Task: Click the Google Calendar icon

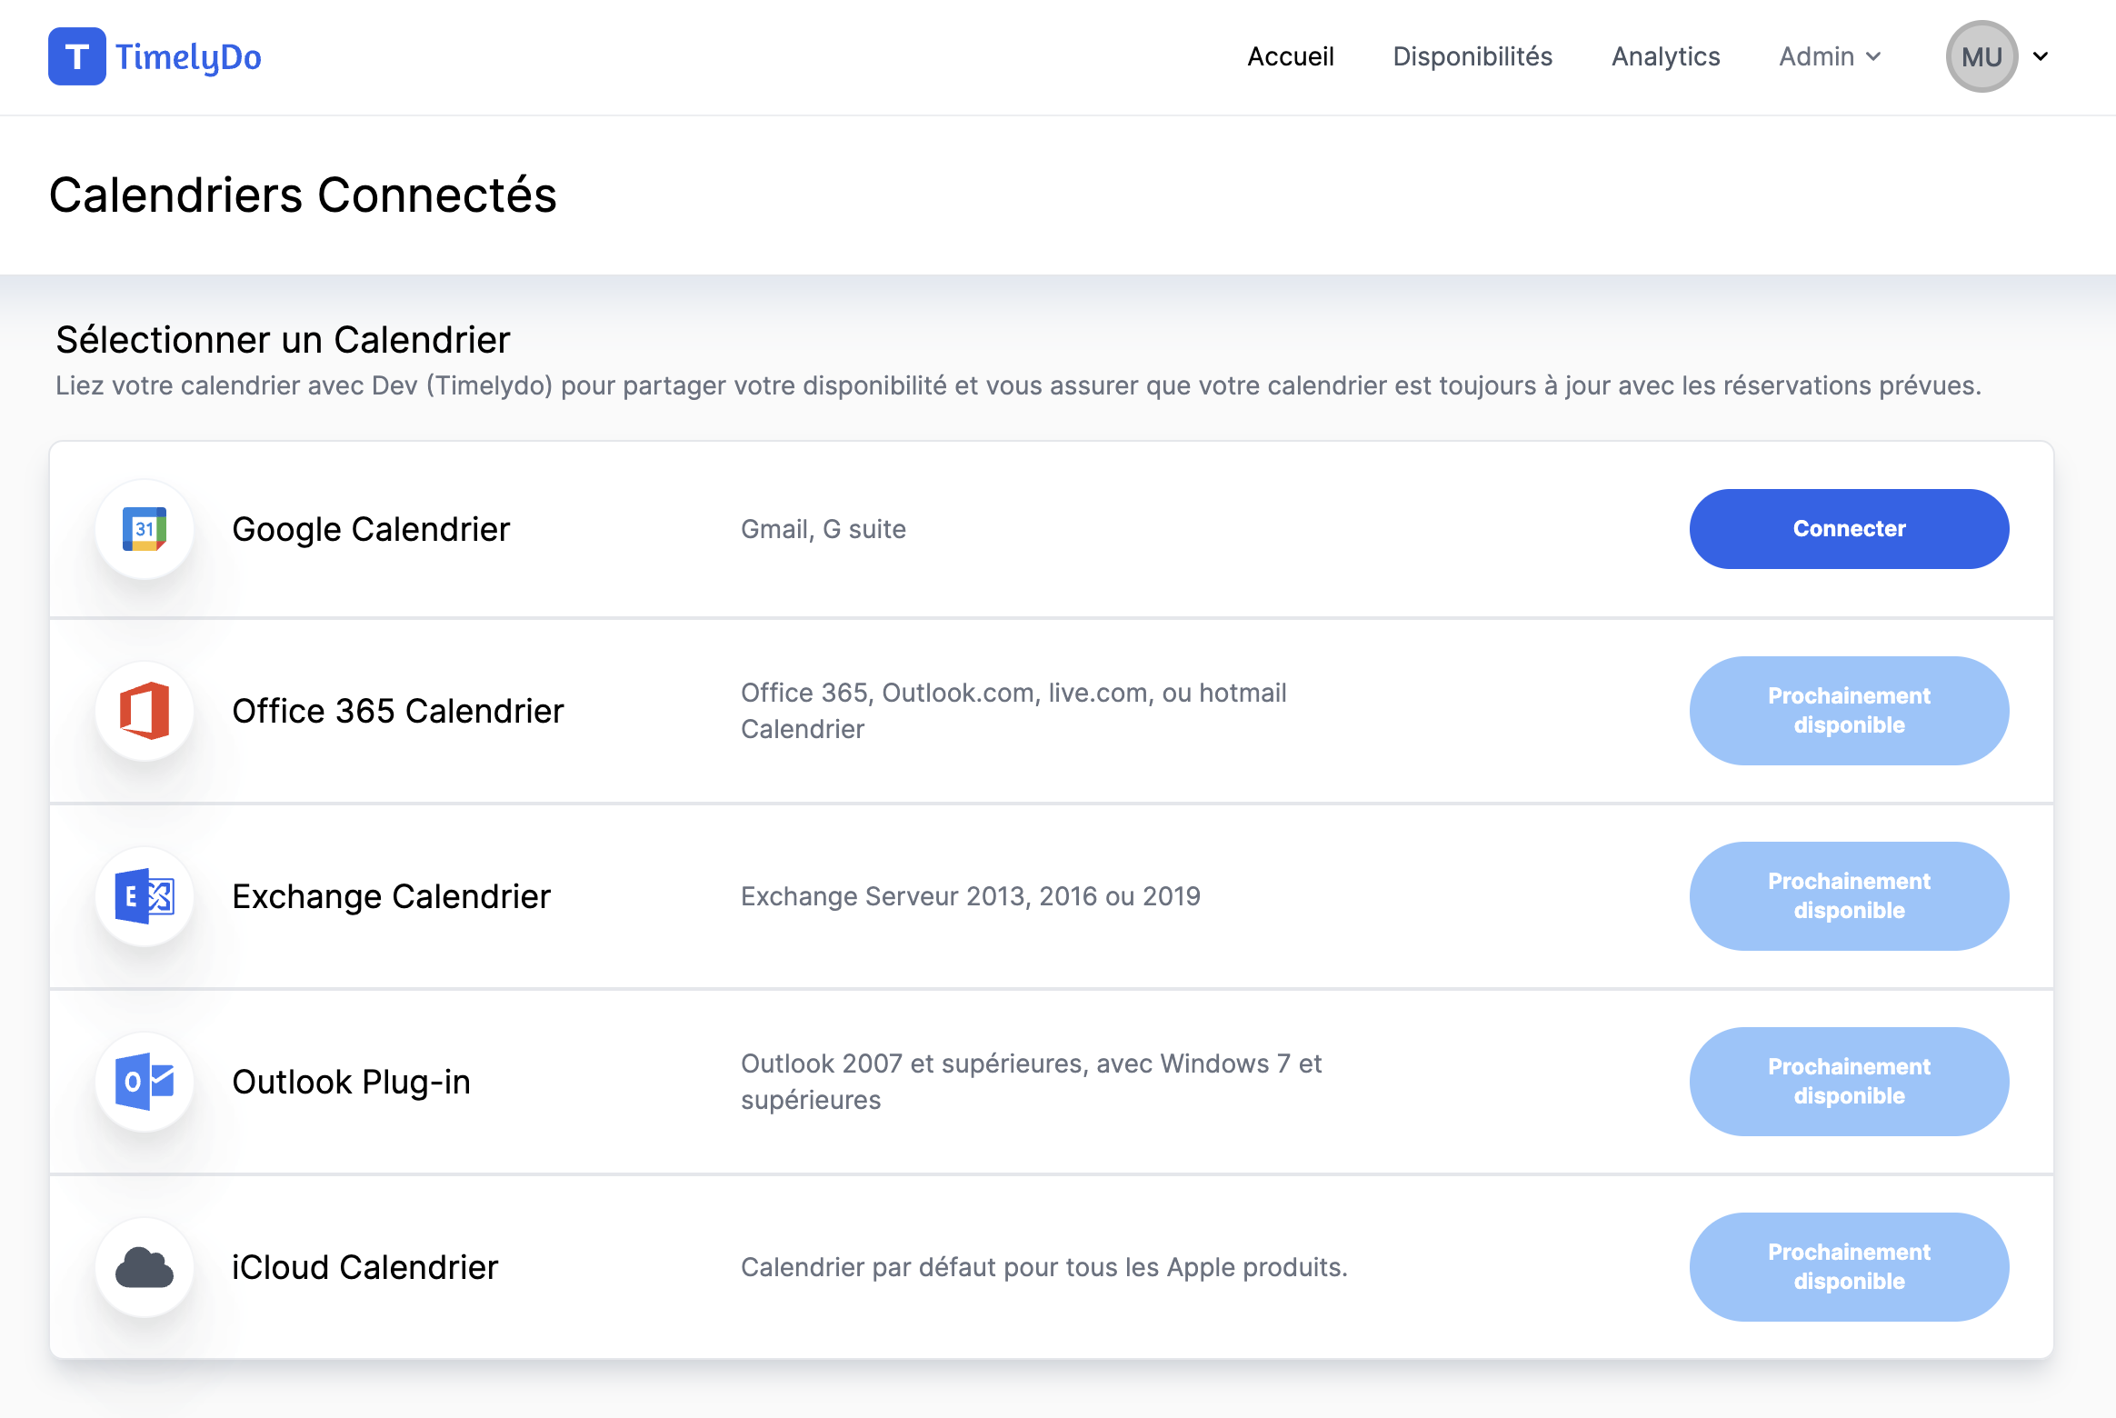Action: coord(145,529)
